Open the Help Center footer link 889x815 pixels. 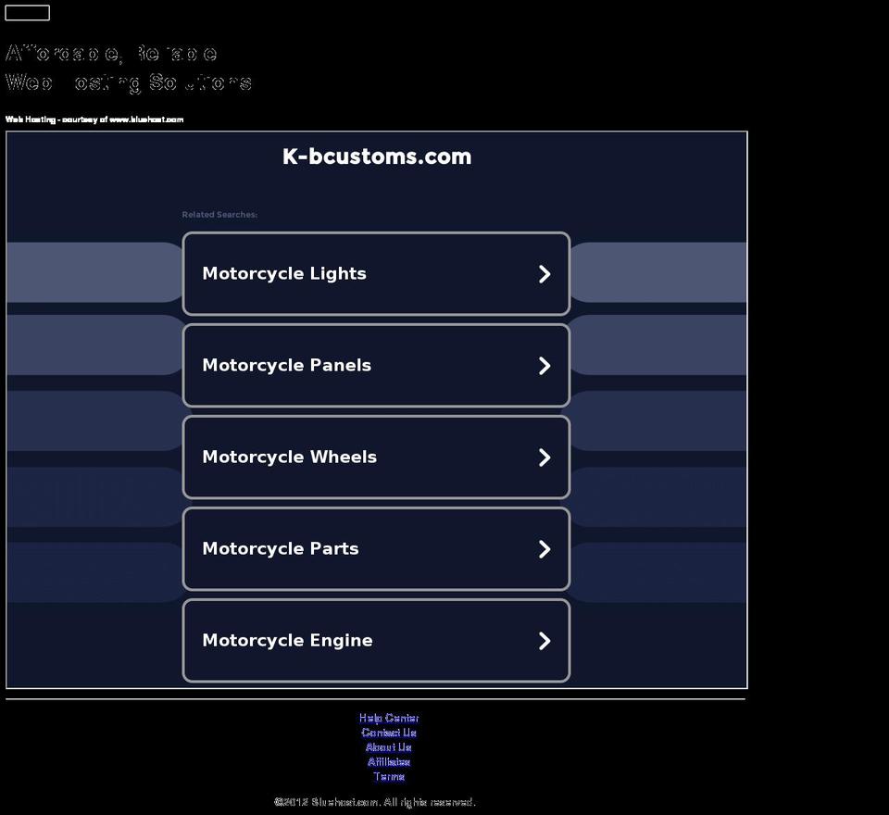(x=389, y=718)
